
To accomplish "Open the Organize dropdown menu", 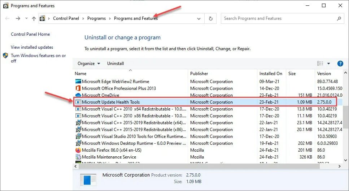I will click(x=89, y=64).
